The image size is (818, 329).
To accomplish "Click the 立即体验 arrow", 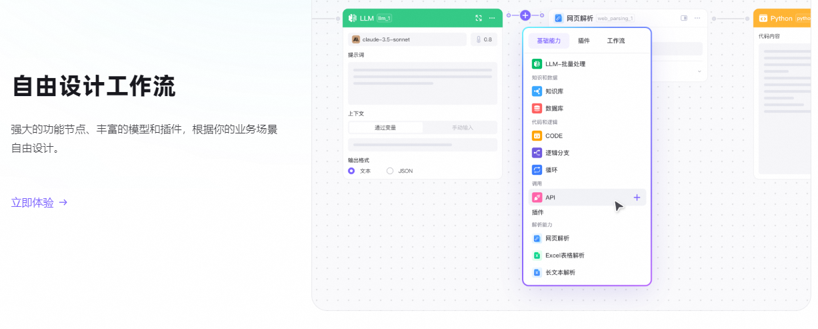I will point(63,202).
